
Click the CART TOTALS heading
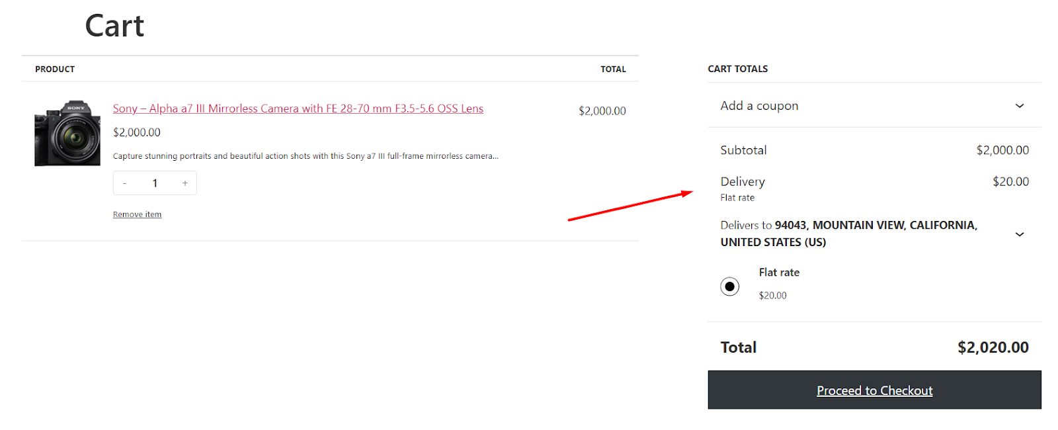[x=738, y=69]
